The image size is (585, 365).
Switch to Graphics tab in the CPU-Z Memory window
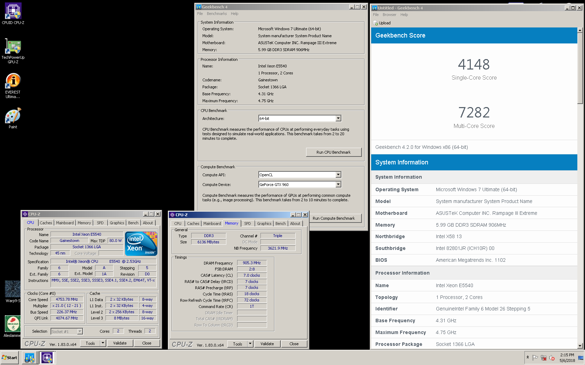(264, 224)
